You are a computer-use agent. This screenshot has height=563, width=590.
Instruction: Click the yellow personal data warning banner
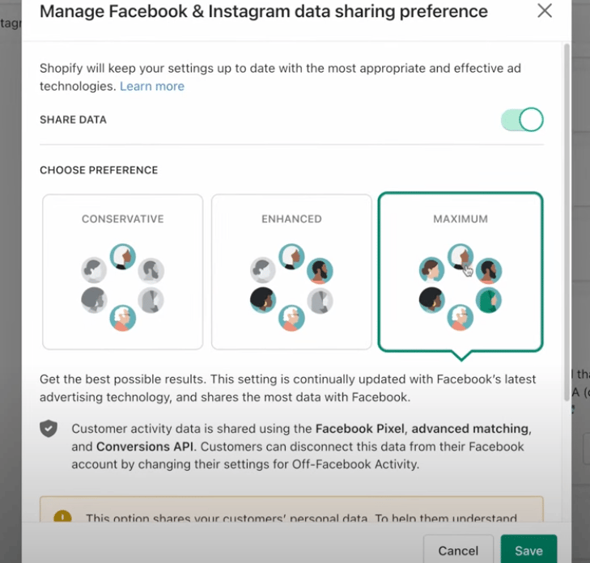291,514
